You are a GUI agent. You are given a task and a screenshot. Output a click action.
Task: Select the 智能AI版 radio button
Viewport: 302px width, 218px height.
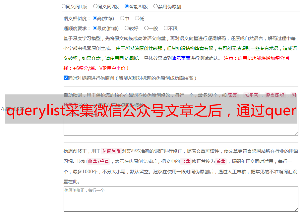[127, 6]
